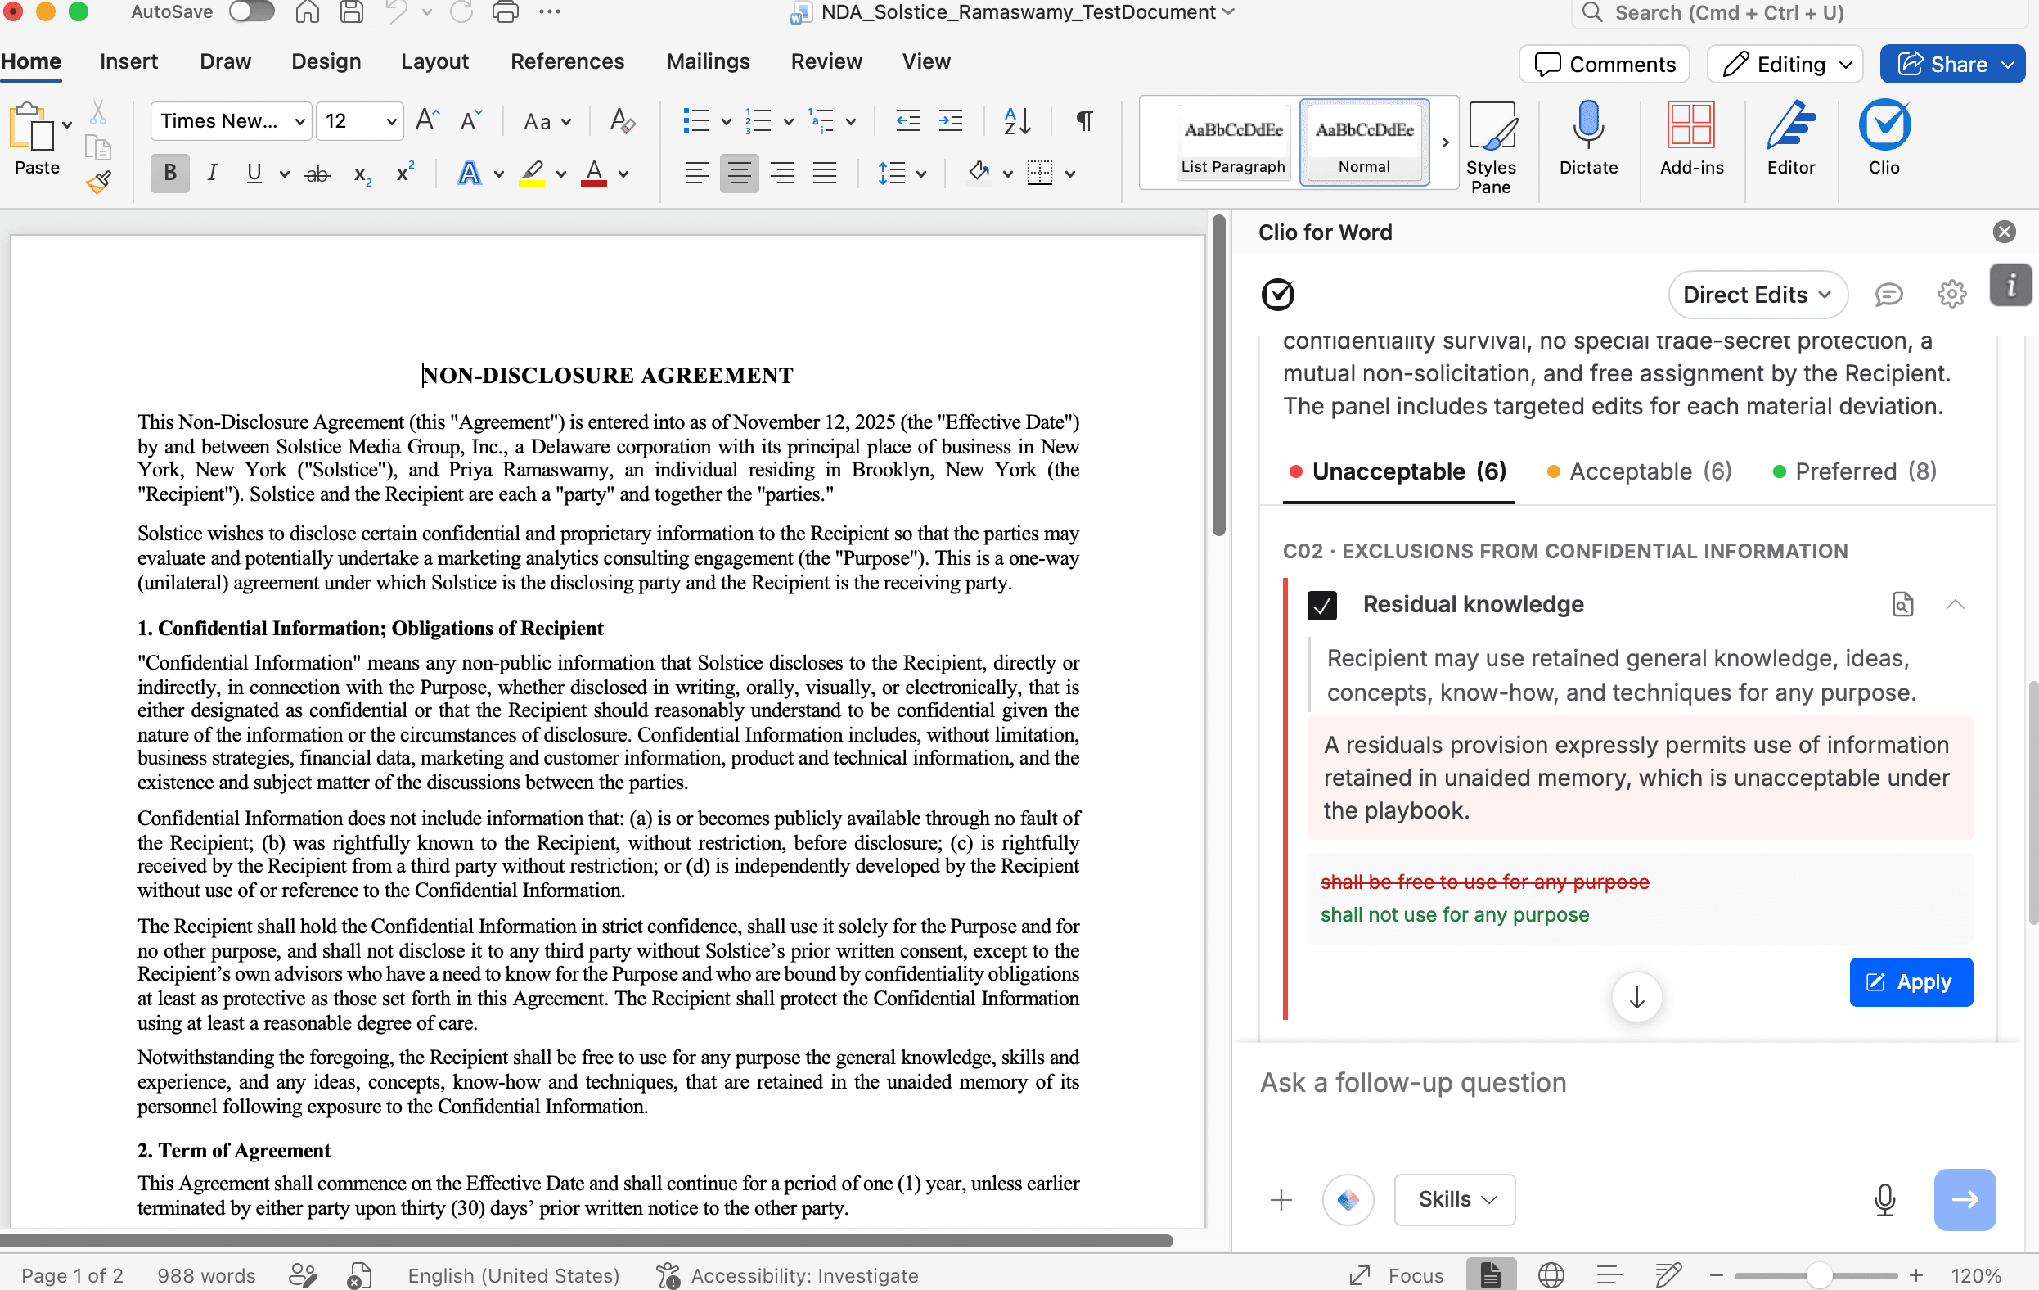
Task: Increase indent of paragraph
Action: [951, 121]
